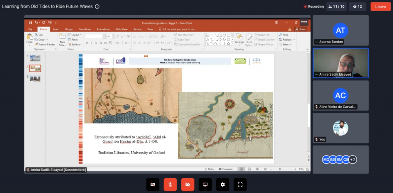This screenshot has height=193, width=393.
Task: Open the Copy dropdown arrow
Action: tap(47, 40)
